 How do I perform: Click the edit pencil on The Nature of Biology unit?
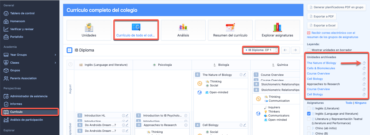point(245,75)
